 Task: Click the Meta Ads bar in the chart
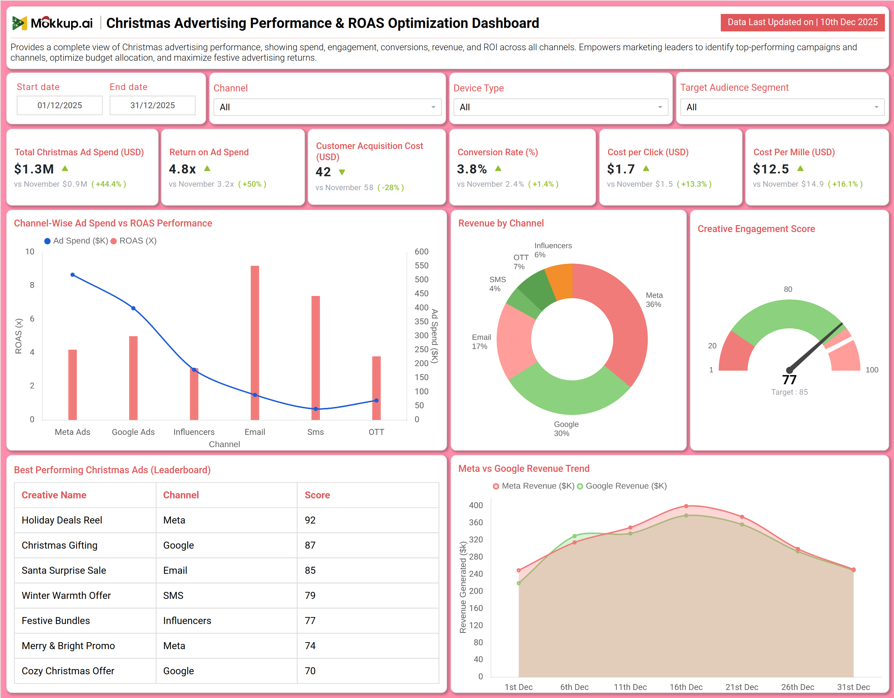pos(72,385)
